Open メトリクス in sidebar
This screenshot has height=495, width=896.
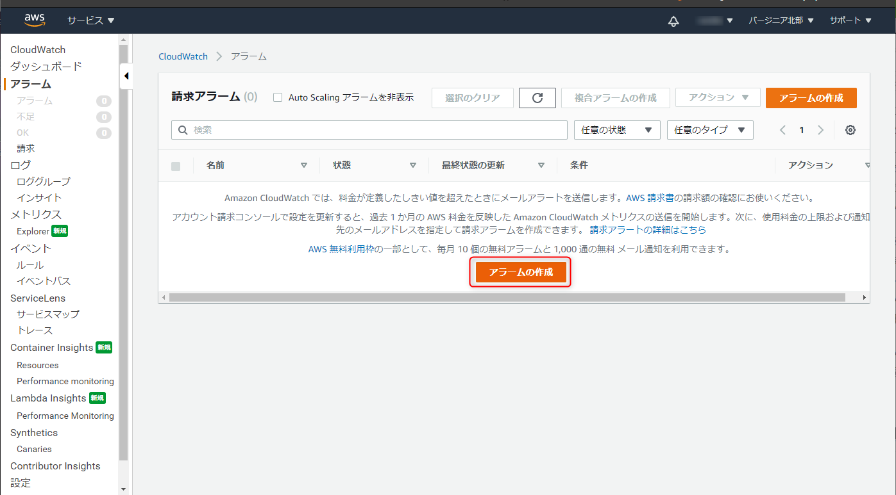click(36, 215)
